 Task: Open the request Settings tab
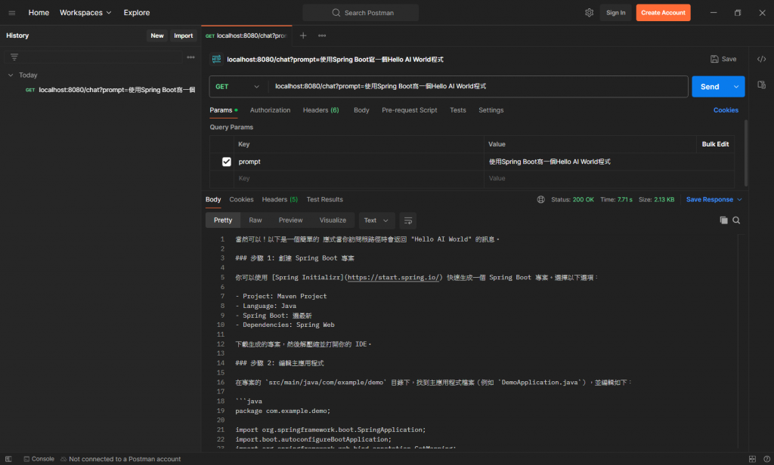491,110
